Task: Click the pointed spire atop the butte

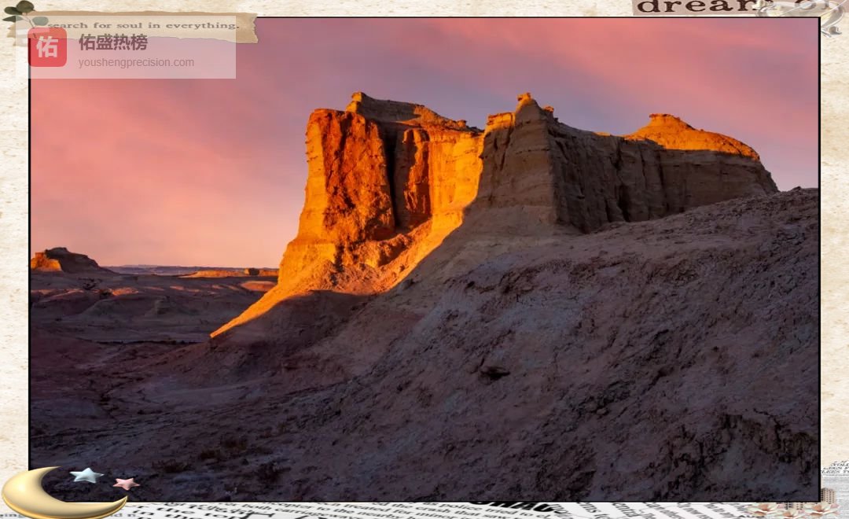Action: [524, 101]
